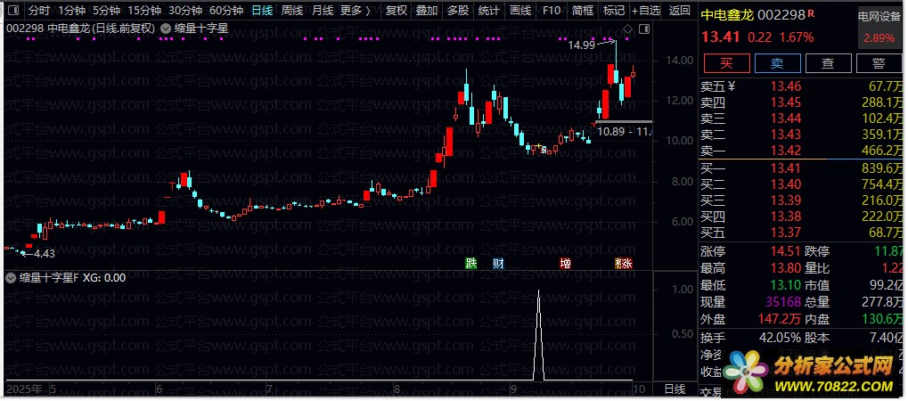
Task: Click the 警 alert button
Action: [x=879, y=63]
